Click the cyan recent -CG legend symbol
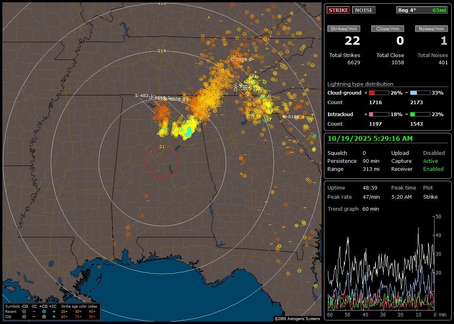This screenshot has height=324, width=454. coord(24,311)
